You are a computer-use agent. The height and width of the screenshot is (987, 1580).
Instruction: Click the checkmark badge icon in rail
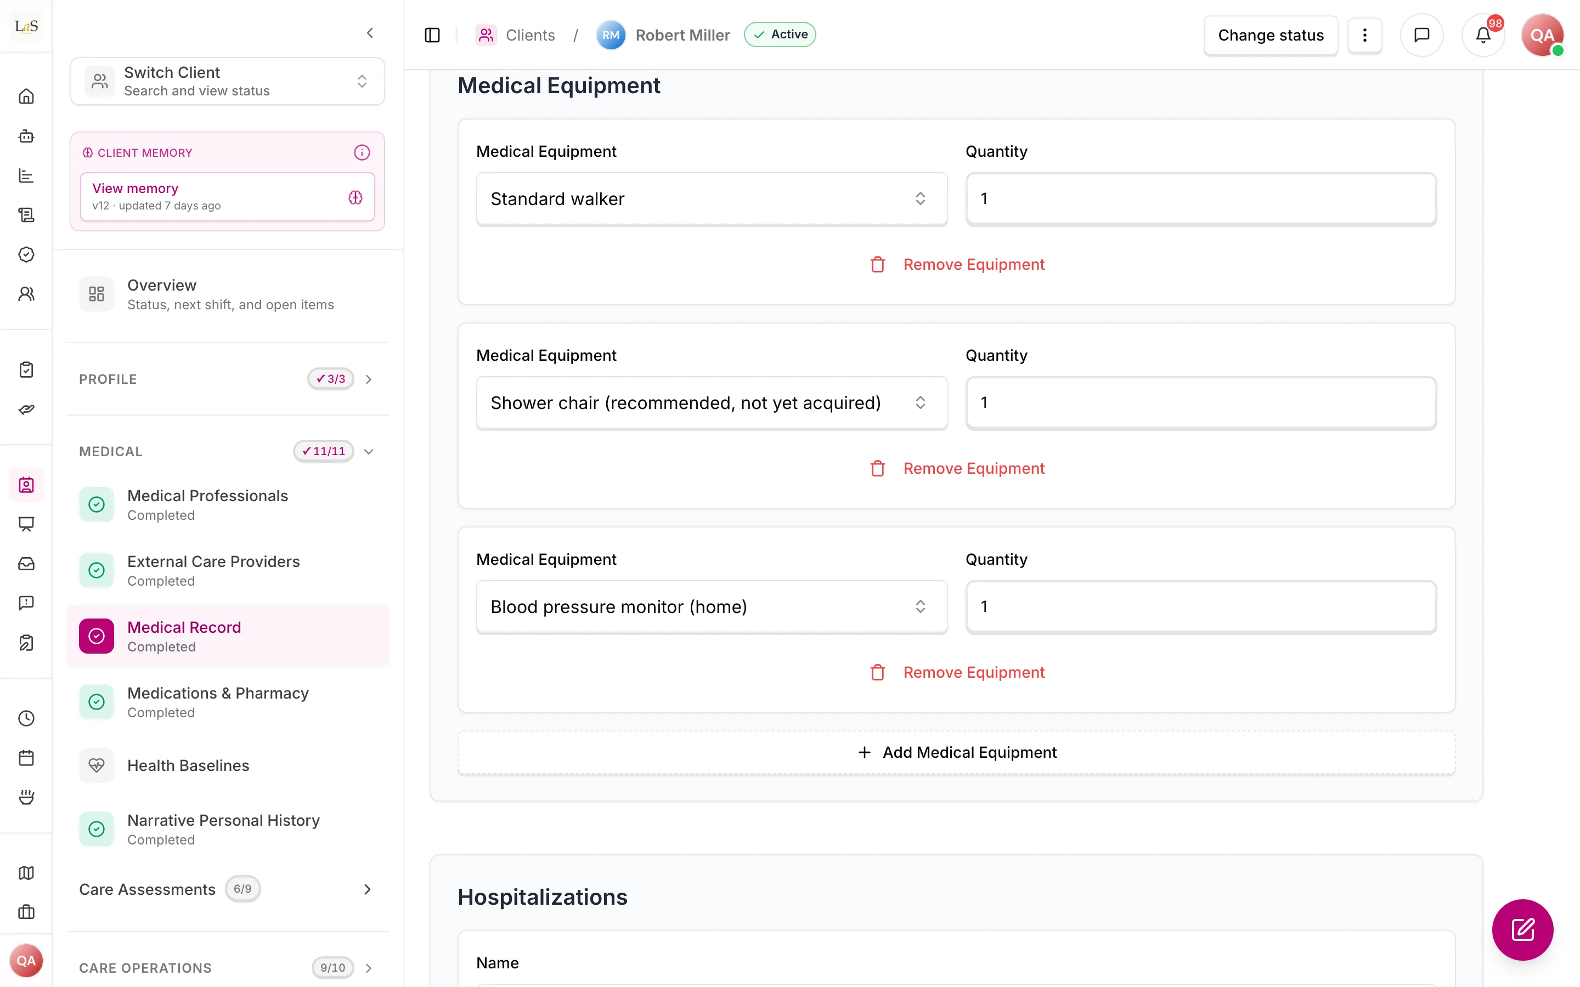point(26,254)
